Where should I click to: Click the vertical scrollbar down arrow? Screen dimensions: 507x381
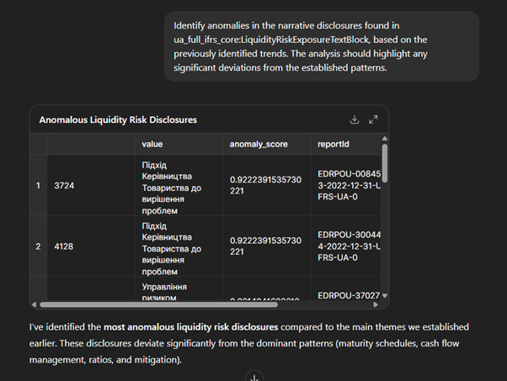tap(385, 297)
